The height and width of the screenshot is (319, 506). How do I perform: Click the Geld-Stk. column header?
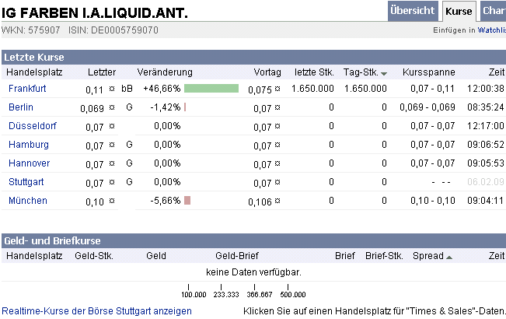click(94, 256)
